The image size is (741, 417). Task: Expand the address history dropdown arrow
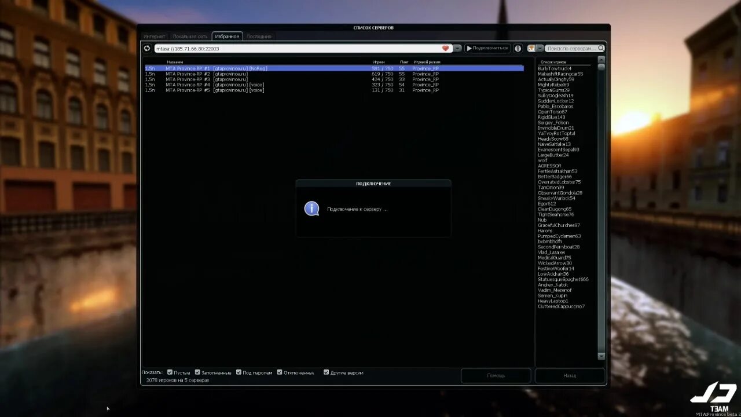coord(457,49)
